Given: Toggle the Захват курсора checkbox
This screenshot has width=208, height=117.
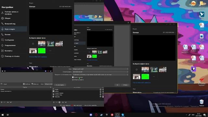Looking at the screenshot, I should 73,77.
